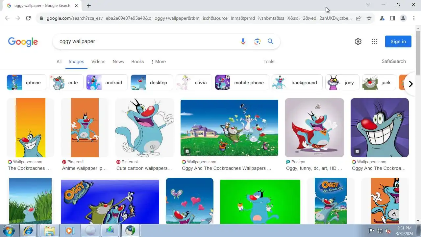The height and width of the screenshot is (237, 421).
Task: Open green screen Oggy thumbnail
Action: (x=260, y=201)
